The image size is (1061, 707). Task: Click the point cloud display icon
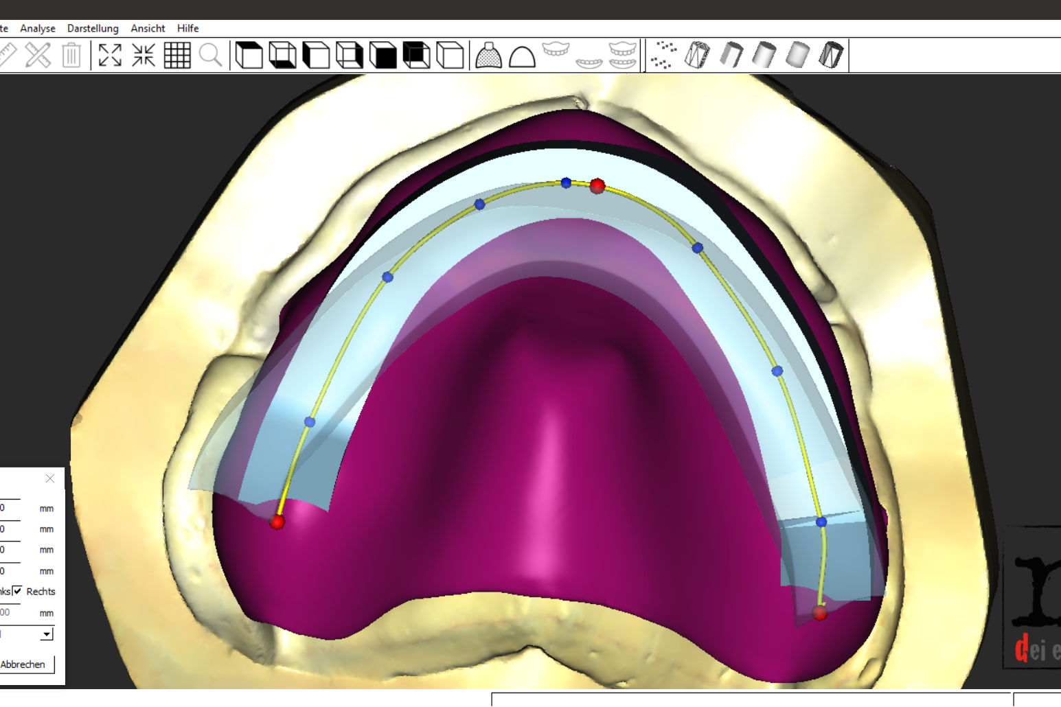coord(663,55)
